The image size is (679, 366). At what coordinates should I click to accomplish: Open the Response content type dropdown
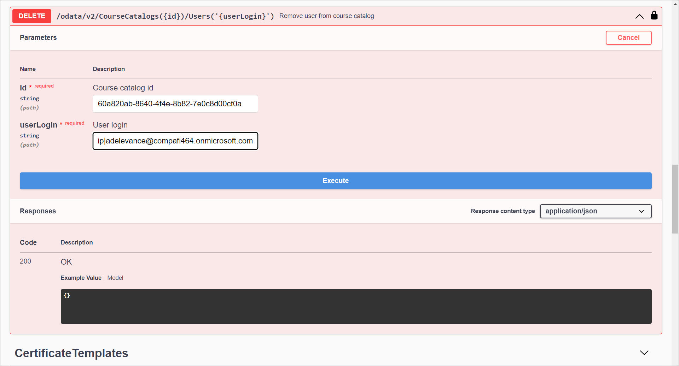click(595, 211)
